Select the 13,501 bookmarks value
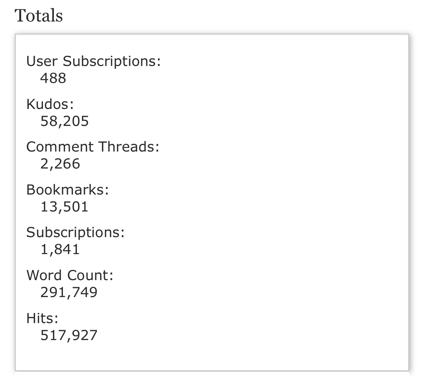This screenshot has height=377, width=424. [64, 207]
